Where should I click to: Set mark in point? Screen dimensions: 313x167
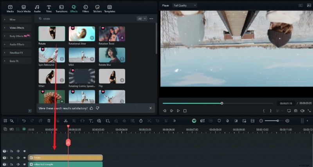click(x=264, y=111)
